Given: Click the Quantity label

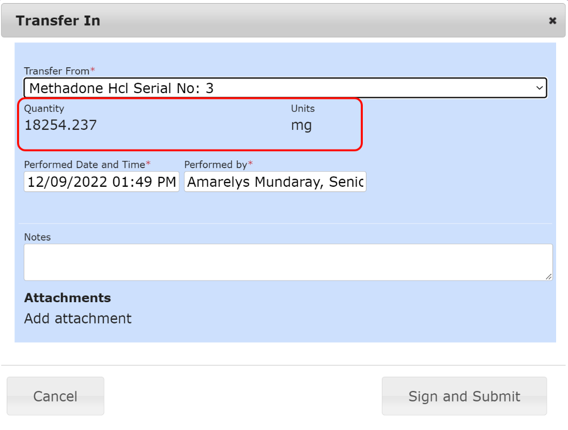Looking at the screenshot, I should click(x=44, y=109).
